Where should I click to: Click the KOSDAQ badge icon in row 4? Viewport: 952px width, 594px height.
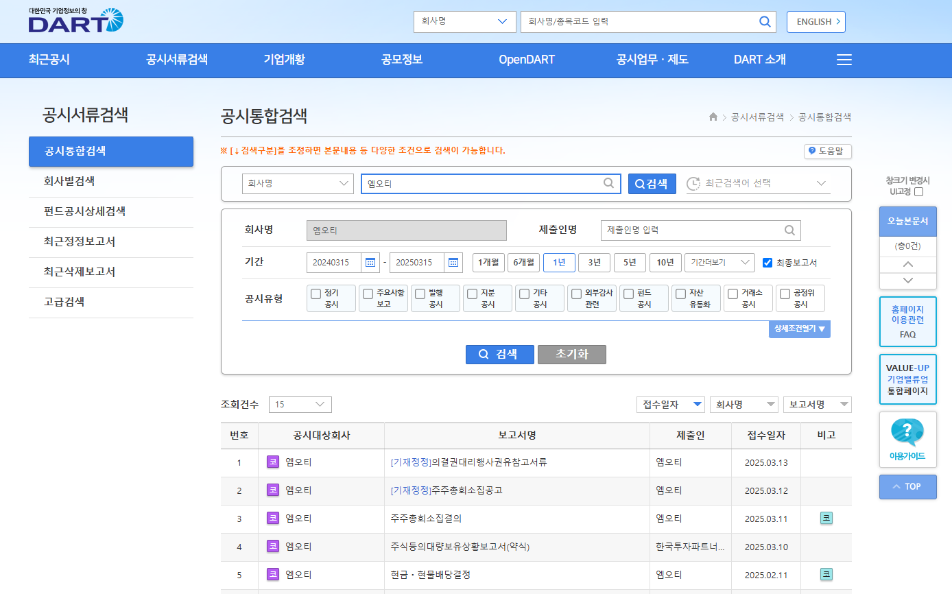(273, 547)
